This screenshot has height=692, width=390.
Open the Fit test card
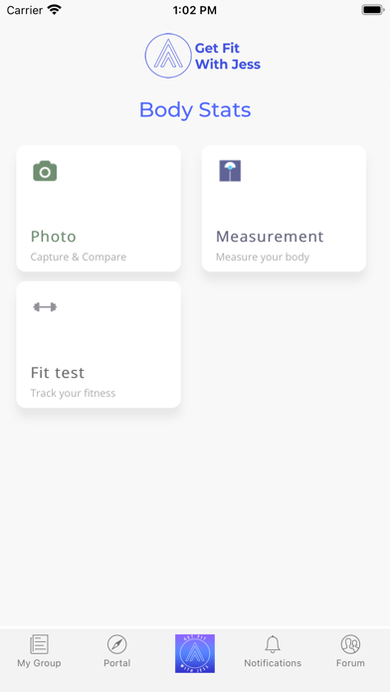tap(98, 344)
